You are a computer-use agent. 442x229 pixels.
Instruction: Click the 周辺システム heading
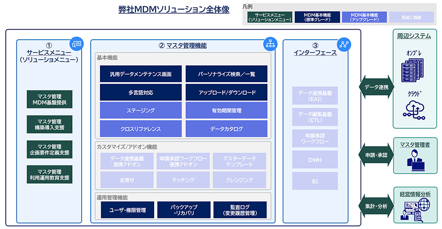click(x=414, y=36)
